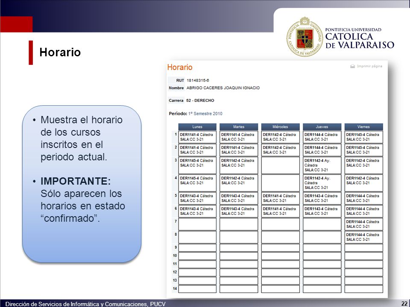Click the row number 14 label

[175, 289]
